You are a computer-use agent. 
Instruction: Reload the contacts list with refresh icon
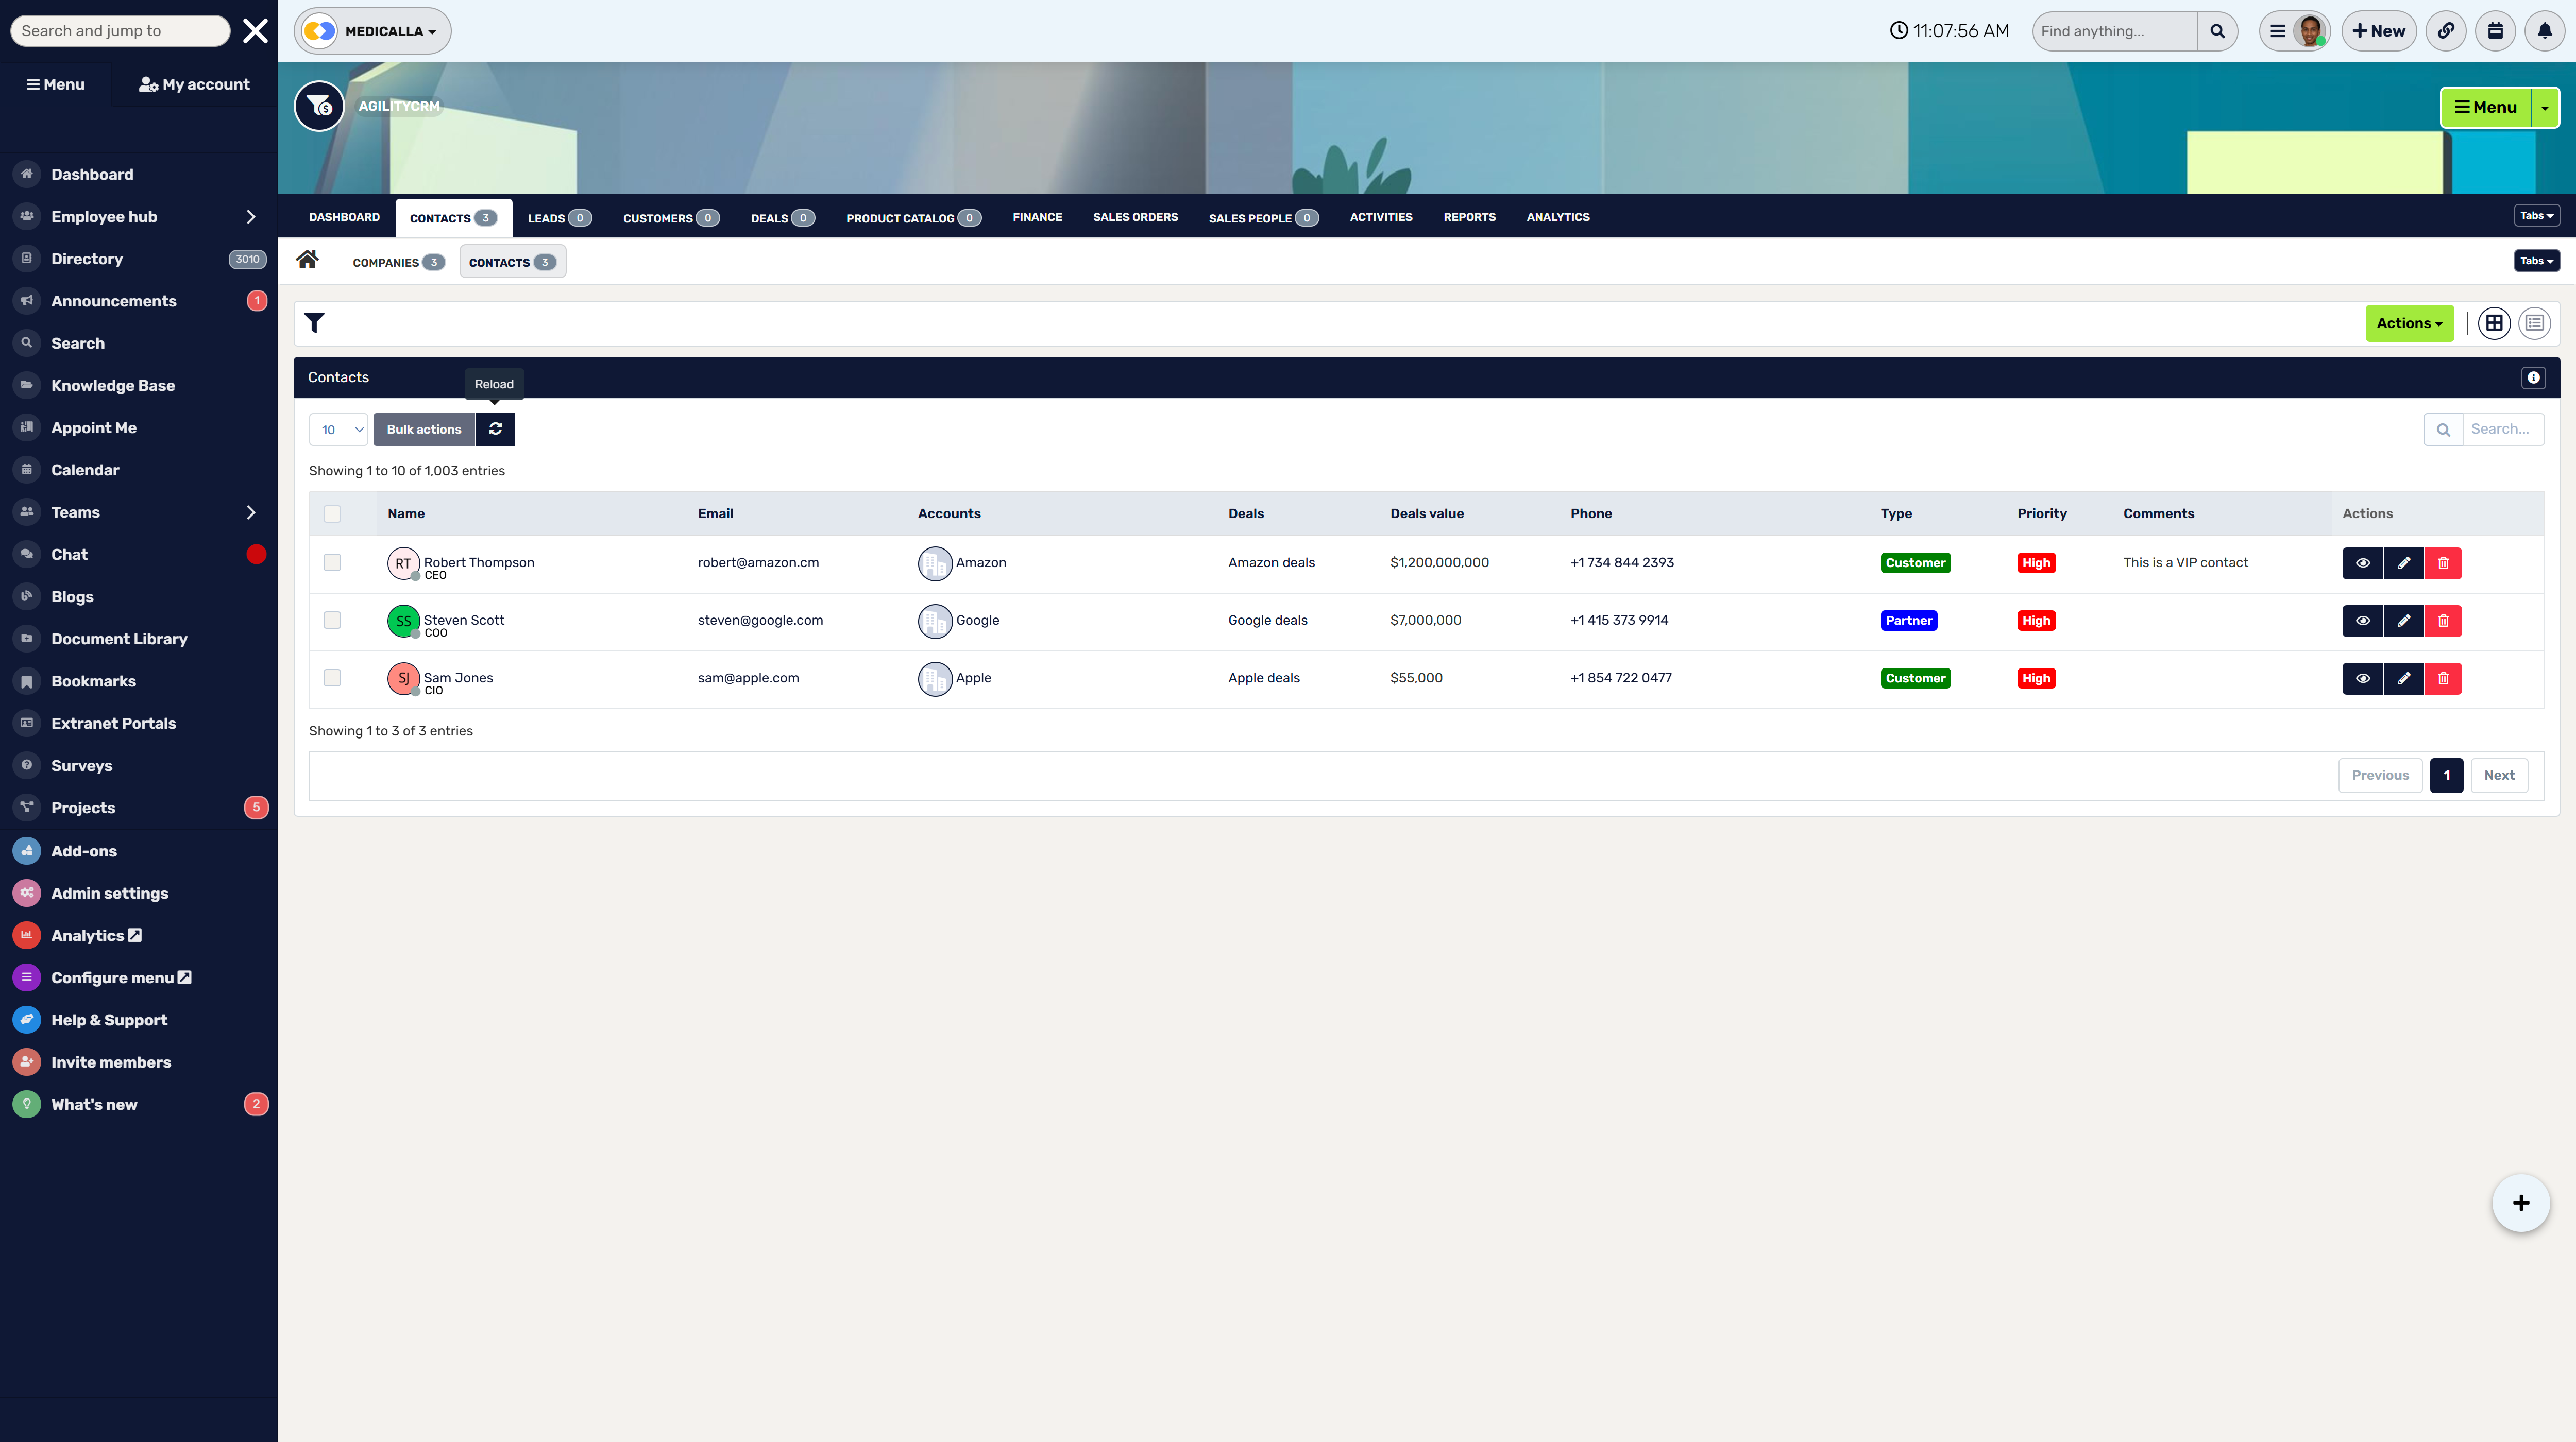point(496,428)
